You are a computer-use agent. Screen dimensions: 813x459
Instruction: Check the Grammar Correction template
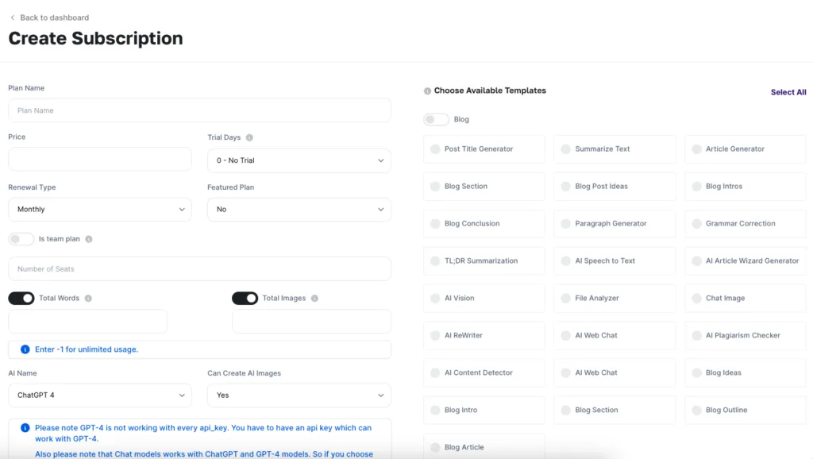click(745, 223)
